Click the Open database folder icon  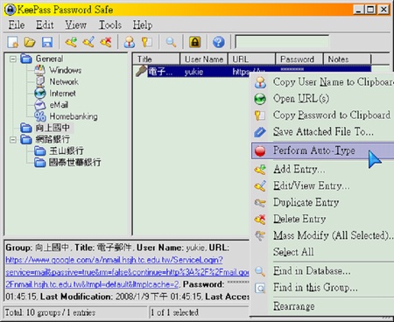coord(30,42)
